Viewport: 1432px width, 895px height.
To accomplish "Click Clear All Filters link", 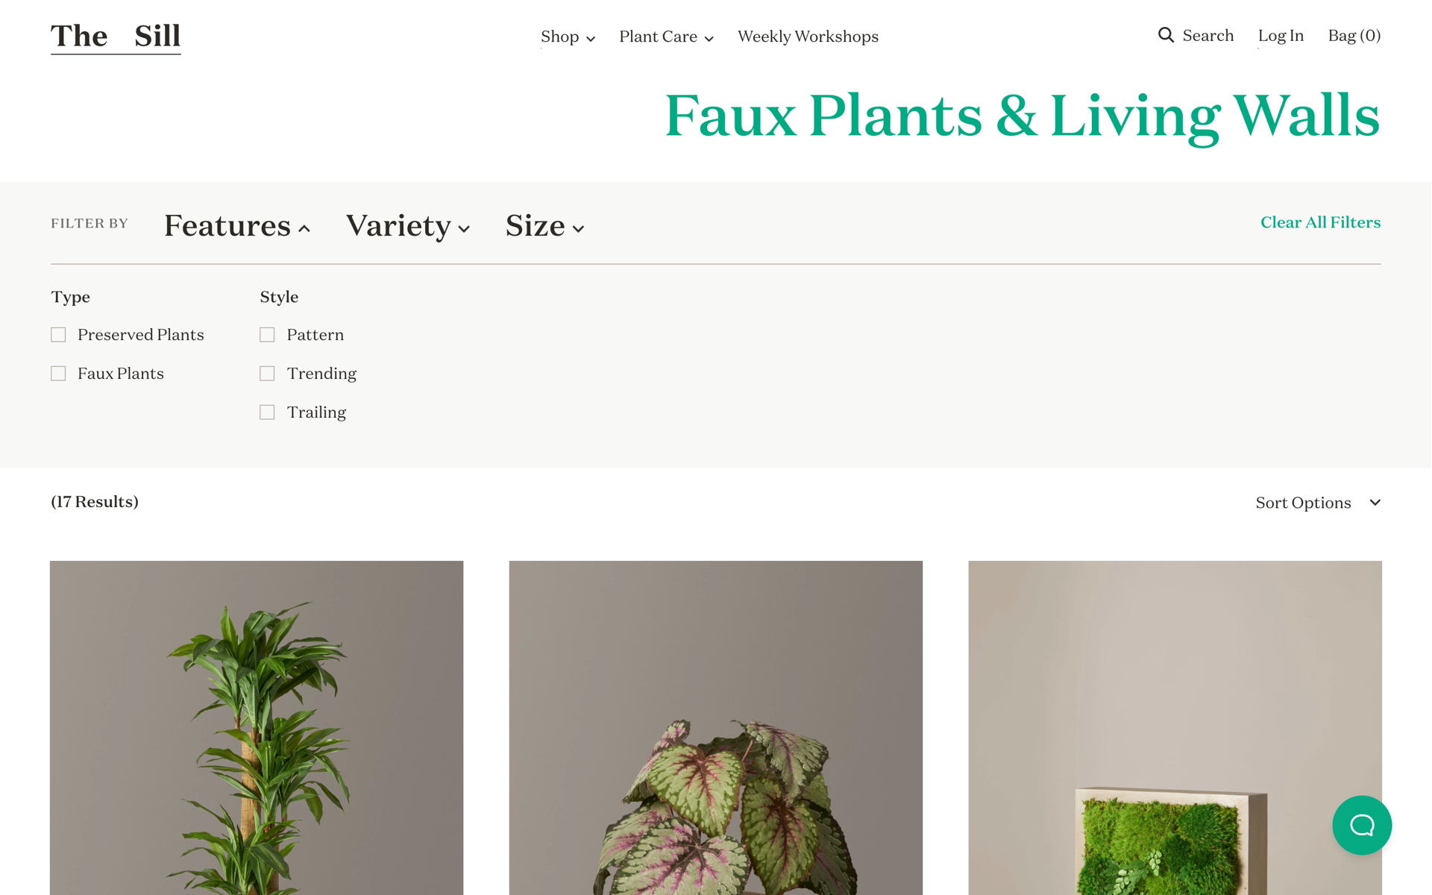I will pyautogui.click(x=1321, y=223).
